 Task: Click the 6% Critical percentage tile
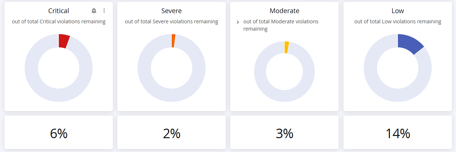(x=58, y=133)
